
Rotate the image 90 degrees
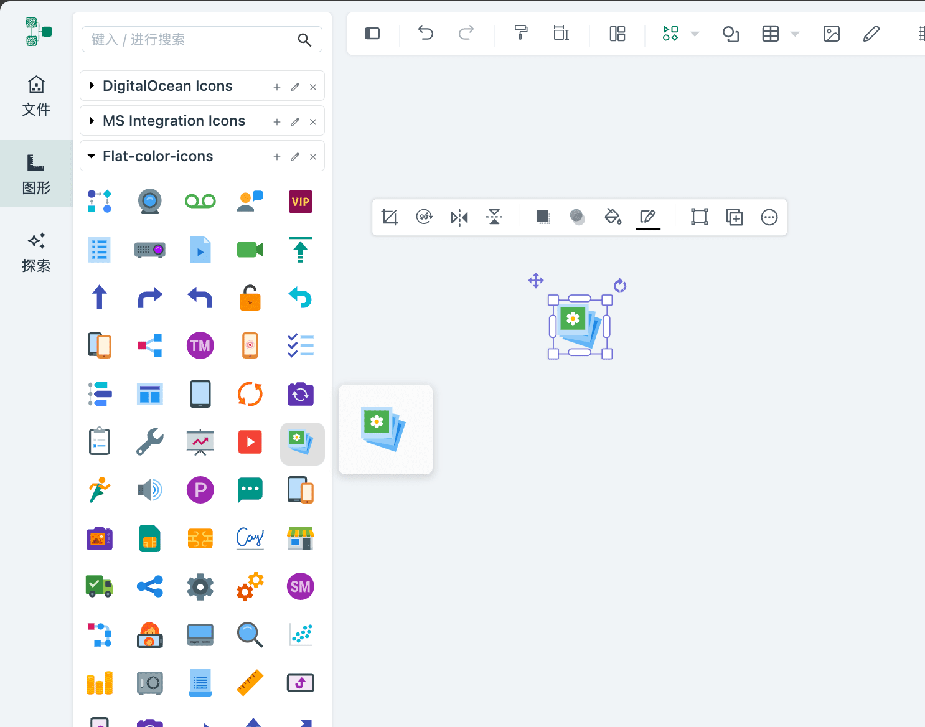[x=425, y=217]
